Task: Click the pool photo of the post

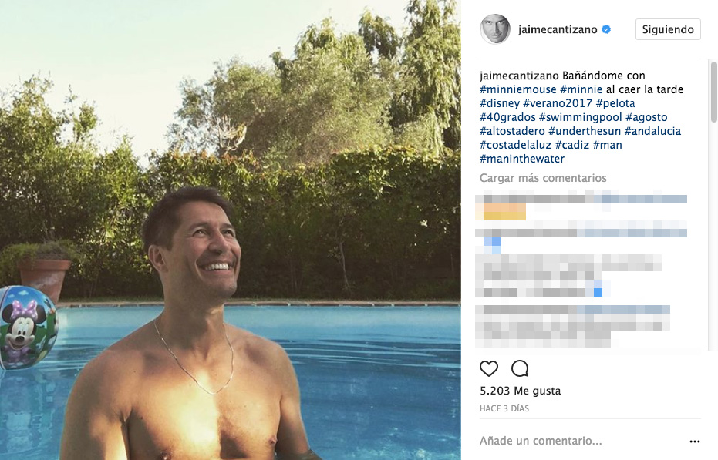Action: point(230,230)
